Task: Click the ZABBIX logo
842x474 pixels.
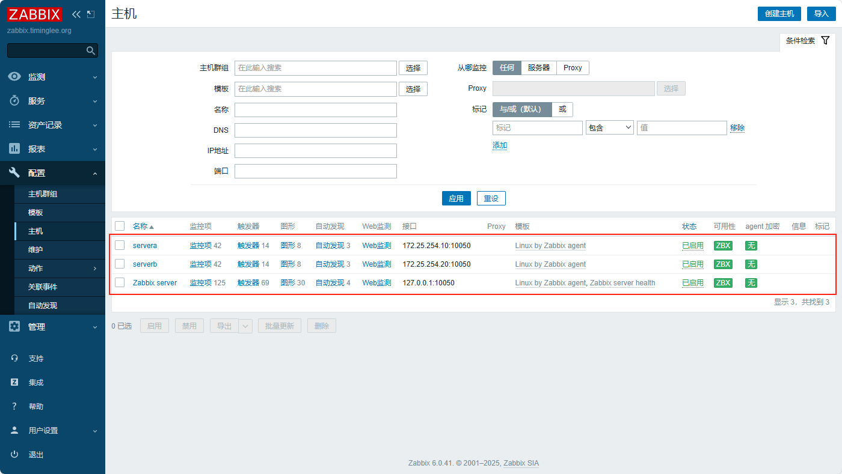Action: [x=34, y=14]
